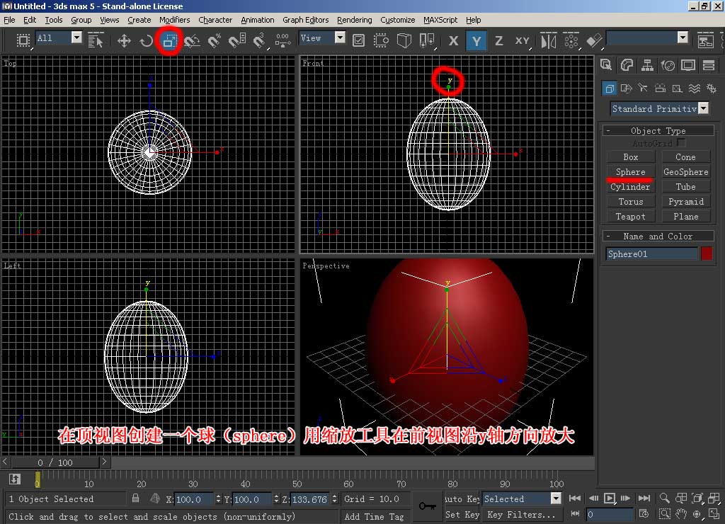The height and width of the screenshot is (524, 725).
Task: Click Play Animation button
Action: [x=610, y=498]
